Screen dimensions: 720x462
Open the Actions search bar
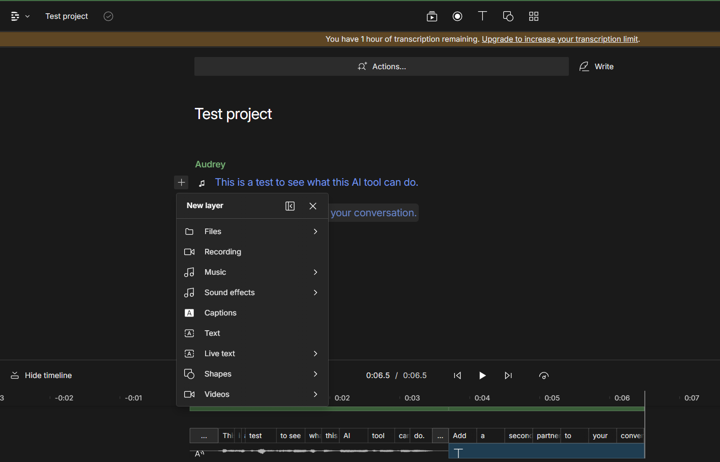[382, 67]
